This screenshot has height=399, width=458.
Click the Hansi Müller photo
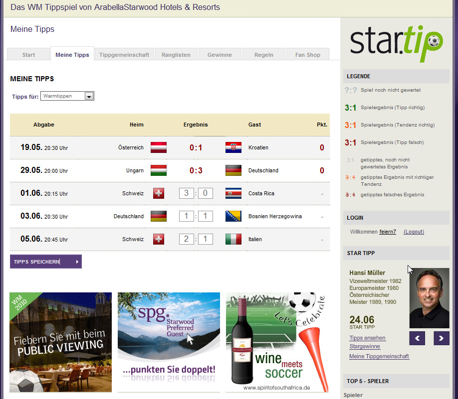(429, 298)
